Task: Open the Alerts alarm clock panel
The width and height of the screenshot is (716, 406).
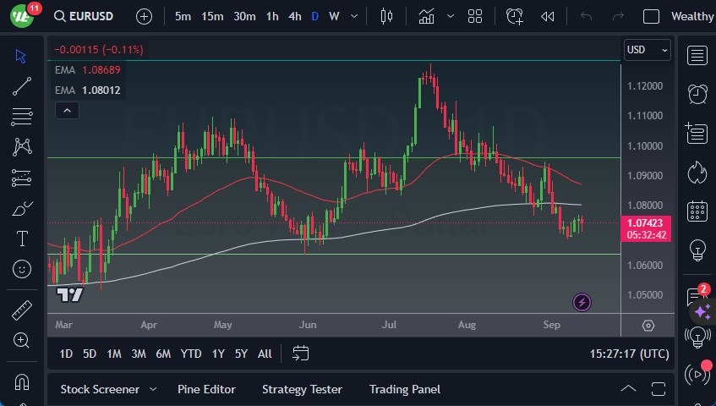Action: pyautogui.click(x=697, y=94)
